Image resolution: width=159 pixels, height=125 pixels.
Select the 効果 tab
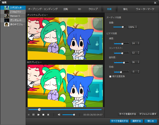coord(109,9)
